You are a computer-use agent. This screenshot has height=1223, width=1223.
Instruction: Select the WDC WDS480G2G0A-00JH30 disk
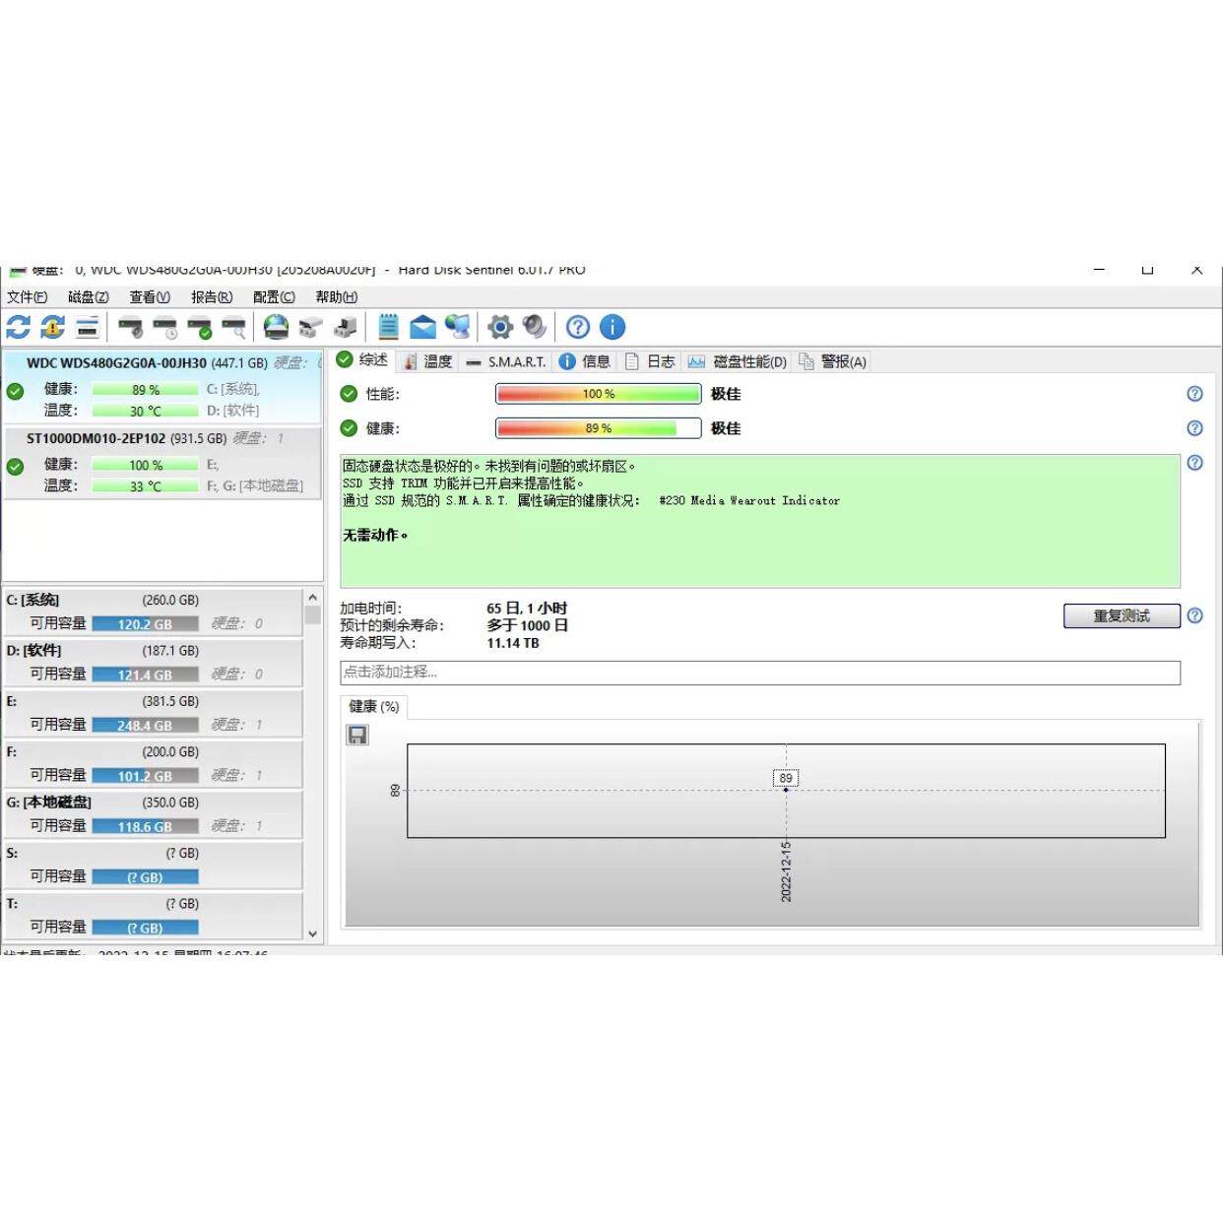[162, 387]
